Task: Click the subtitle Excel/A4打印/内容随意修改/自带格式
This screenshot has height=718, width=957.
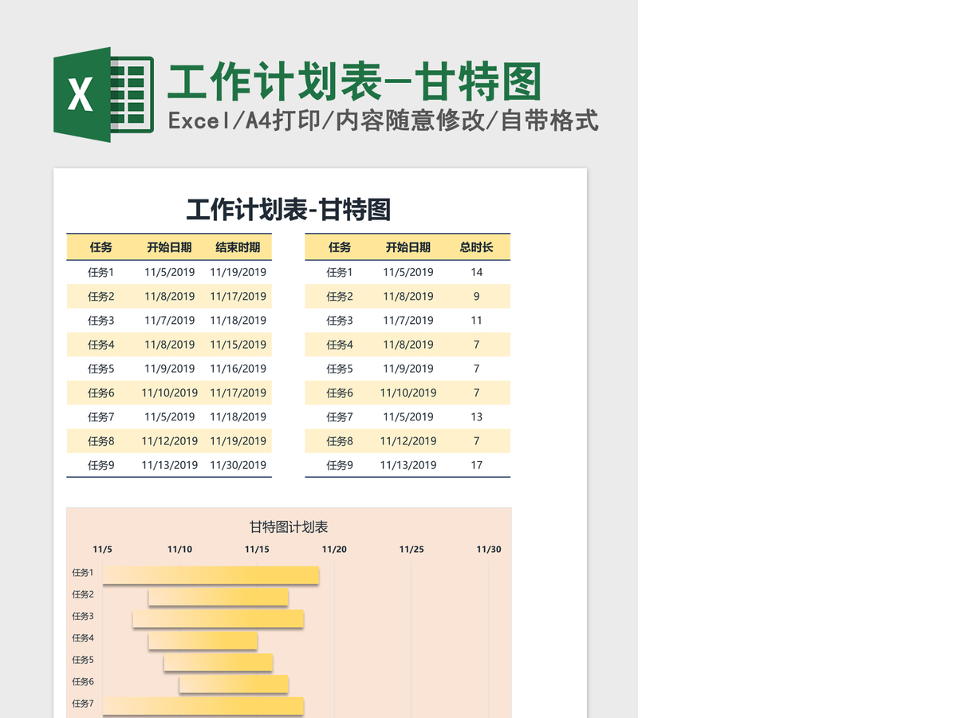Action: [x=383, y=121]
